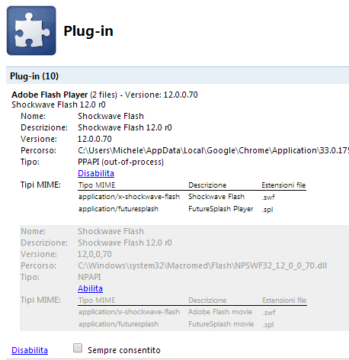The image size is (349, 360).
Task: Click the Tipo MIME header in greyed table
Action: [x=97, y=301]
